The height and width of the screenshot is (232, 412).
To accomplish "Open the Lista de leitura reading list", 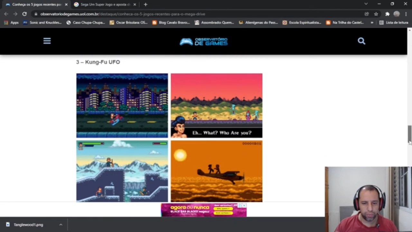I will 394,23.
